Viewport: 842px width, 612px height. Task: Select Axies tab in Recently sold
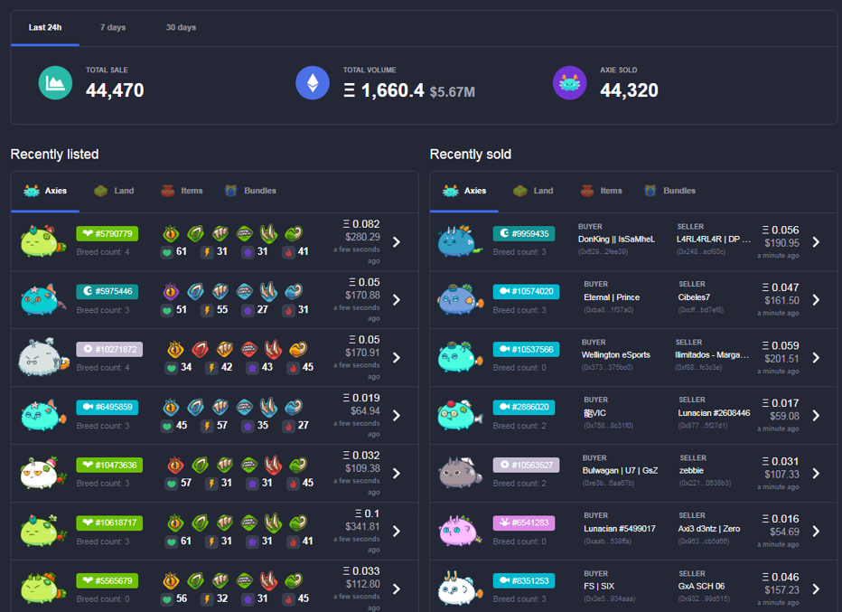464,191
